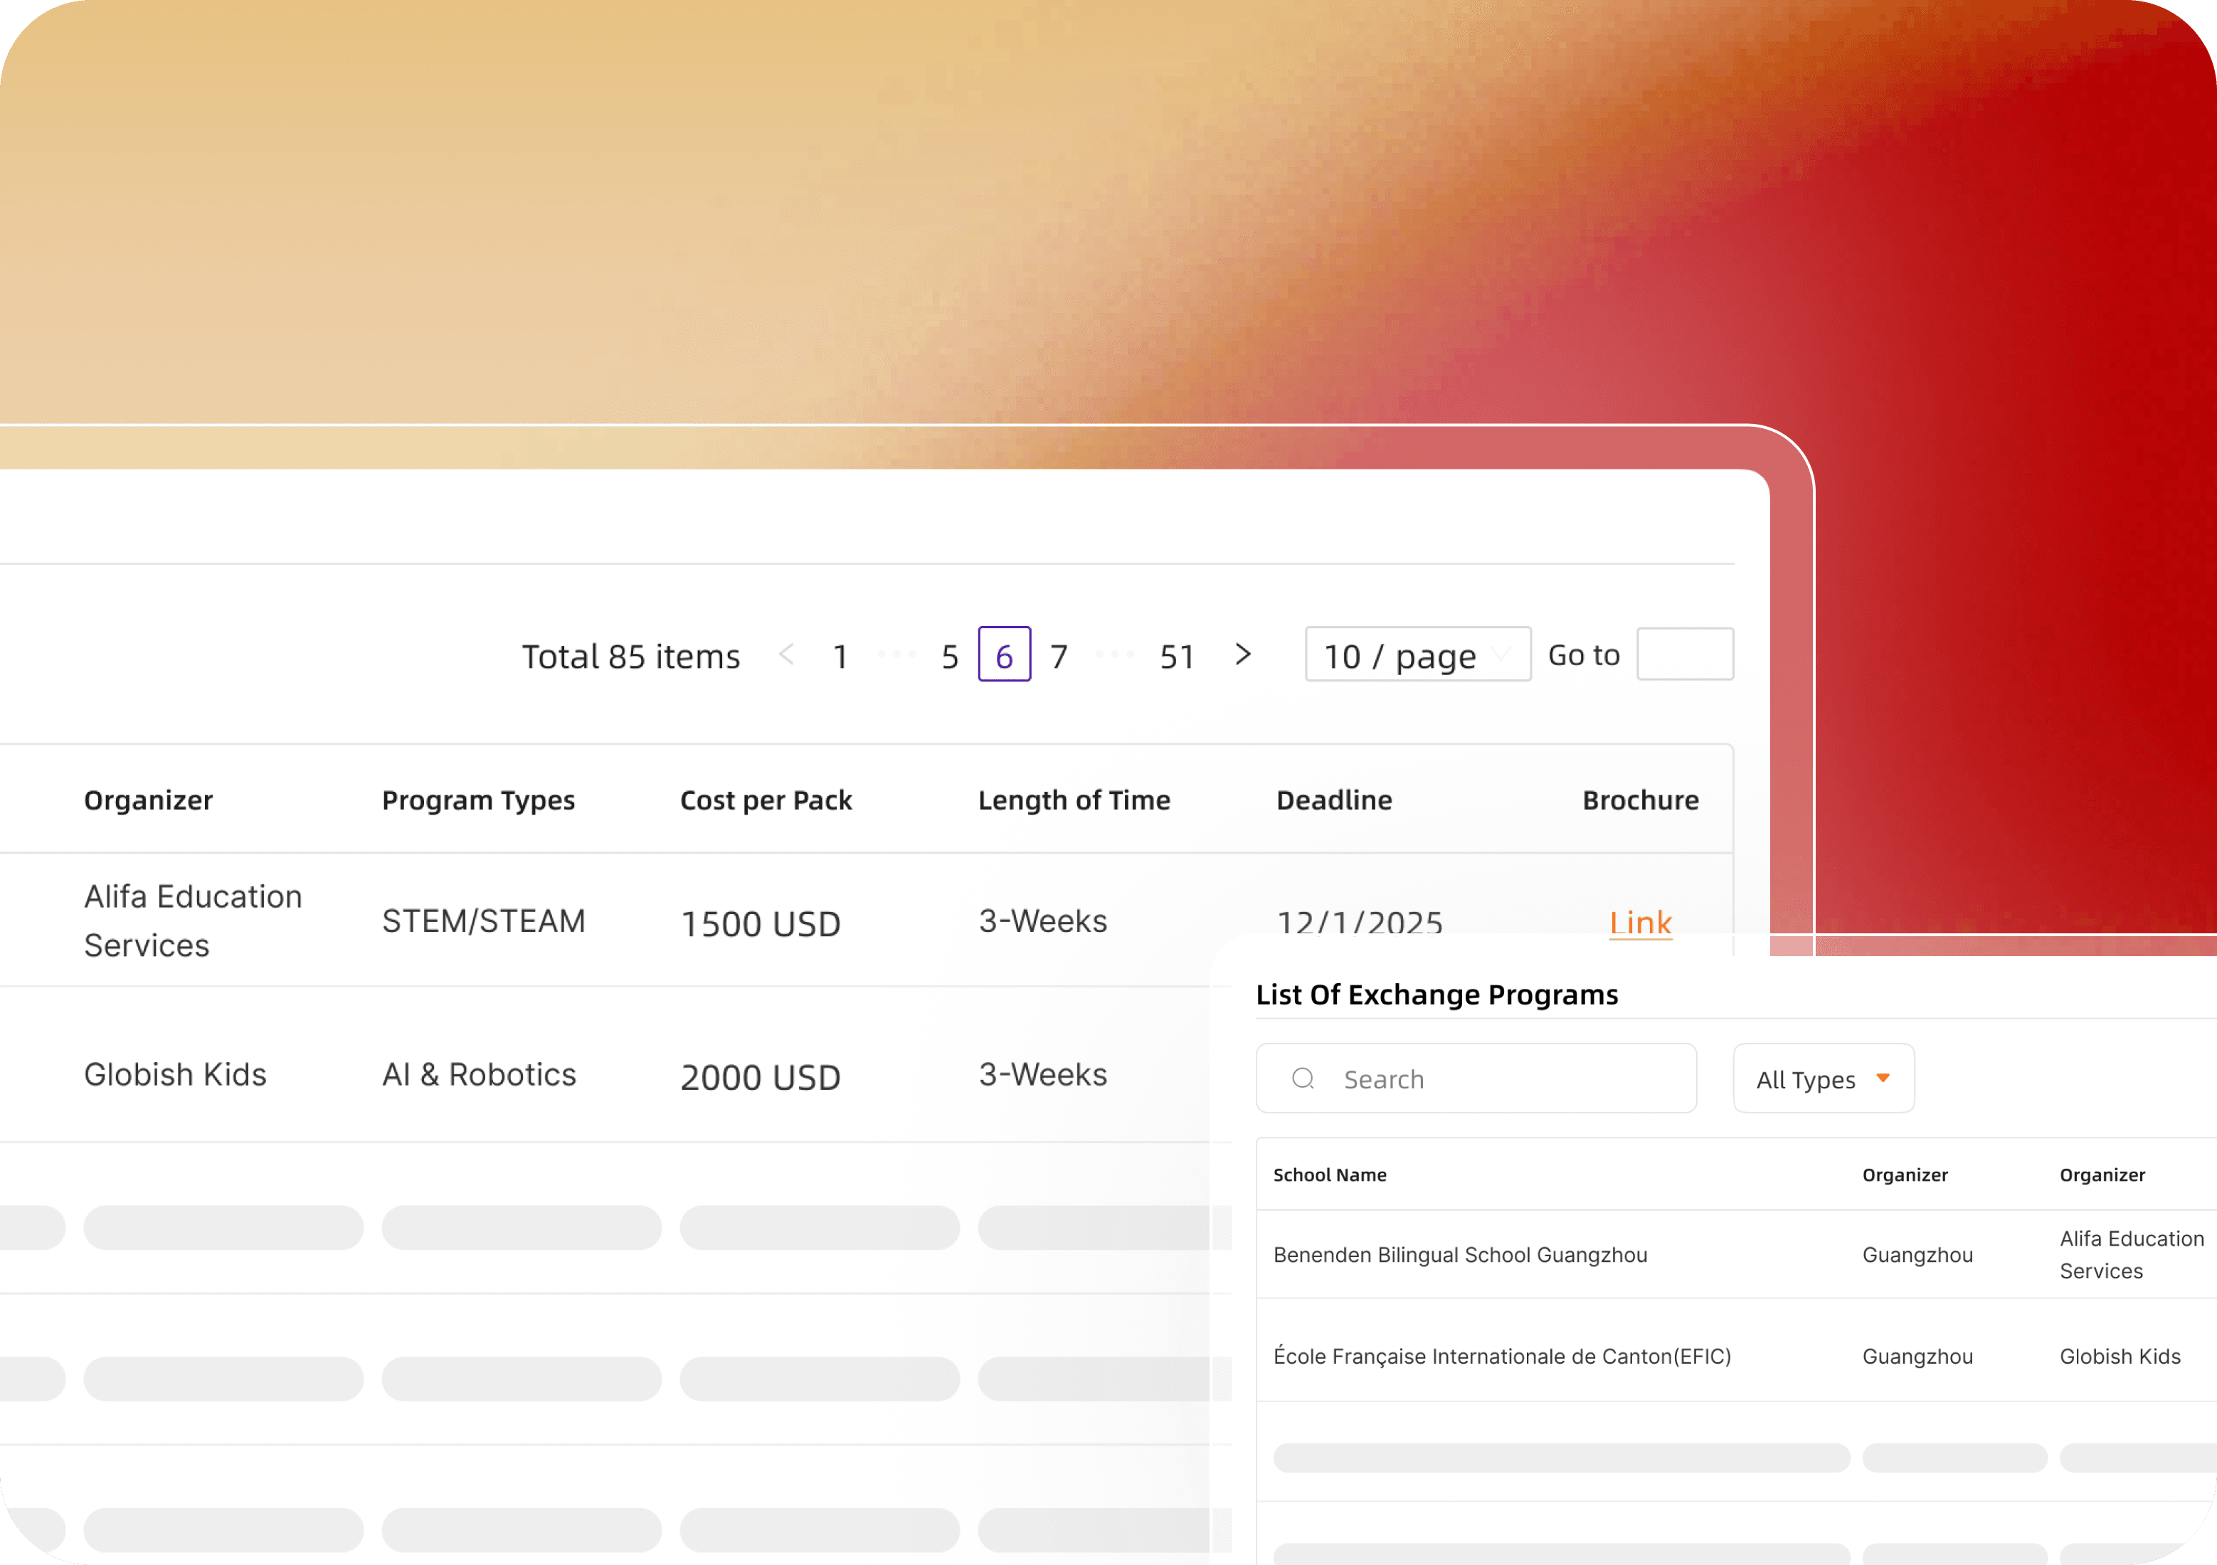Screen dimensions: 2217x1565
Task: Click the Cost per Pack column header
Action: coord(766,800)
